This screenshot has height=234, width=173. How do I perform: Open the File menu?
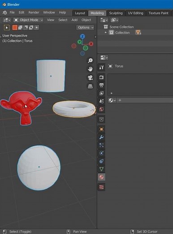tap(12, 13)
